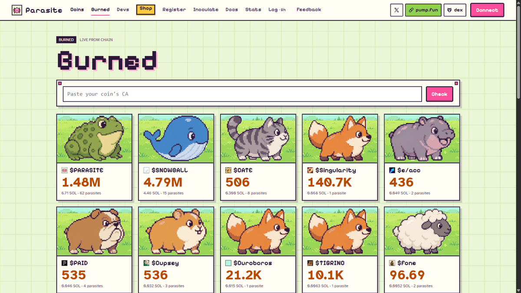Click the pink Connect button
521x293 pixels.
[487, 10]
